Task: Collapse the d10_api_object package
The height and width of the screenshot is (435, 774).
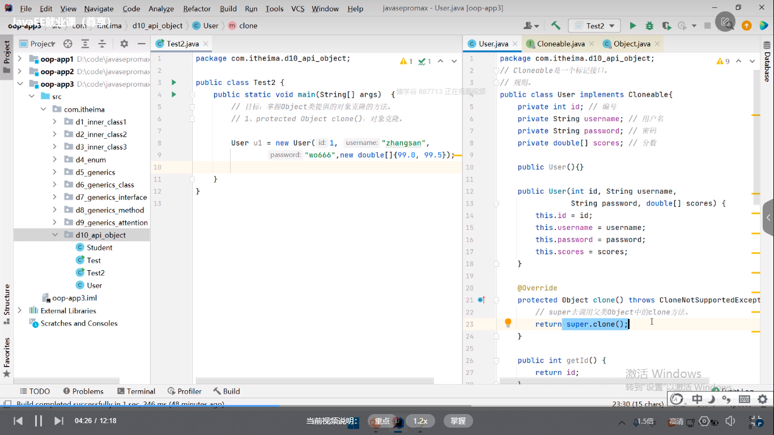Action: [x=55, y=235]
